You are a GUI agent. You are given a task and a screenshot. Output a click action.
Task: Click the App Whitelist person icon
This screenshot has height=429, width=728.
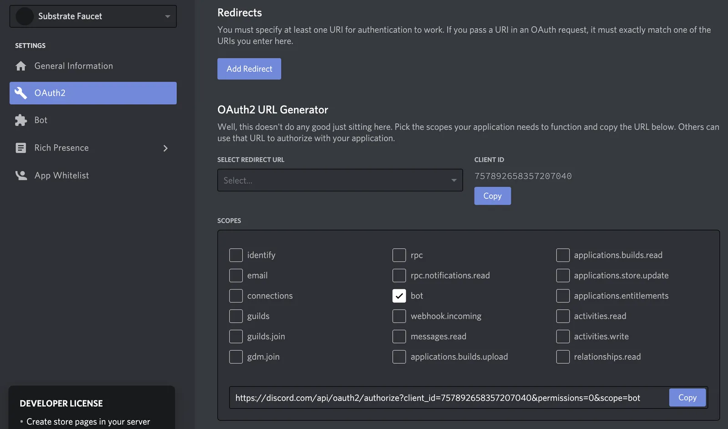pos(21,175)
